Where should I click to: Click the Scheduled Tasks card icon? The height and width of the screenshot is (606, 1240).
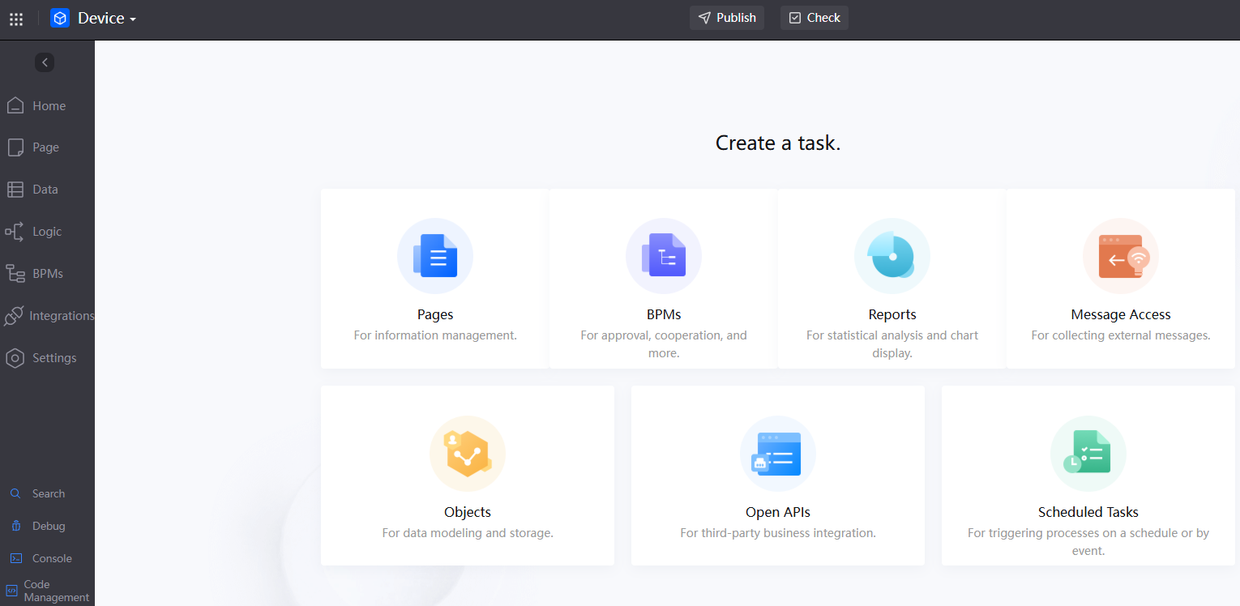point(1088,454)
